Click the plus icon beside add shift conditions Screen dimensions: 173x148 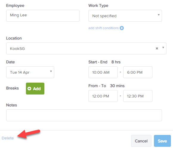(x=122, y=28)
